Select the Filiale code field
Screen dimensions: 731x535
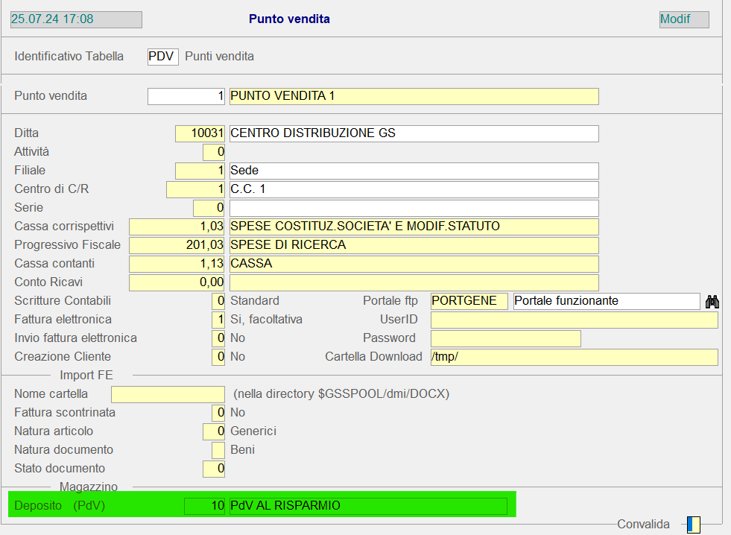click(200, 171)
